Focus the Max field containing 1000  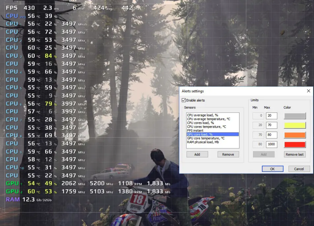(x=271, y=144)
